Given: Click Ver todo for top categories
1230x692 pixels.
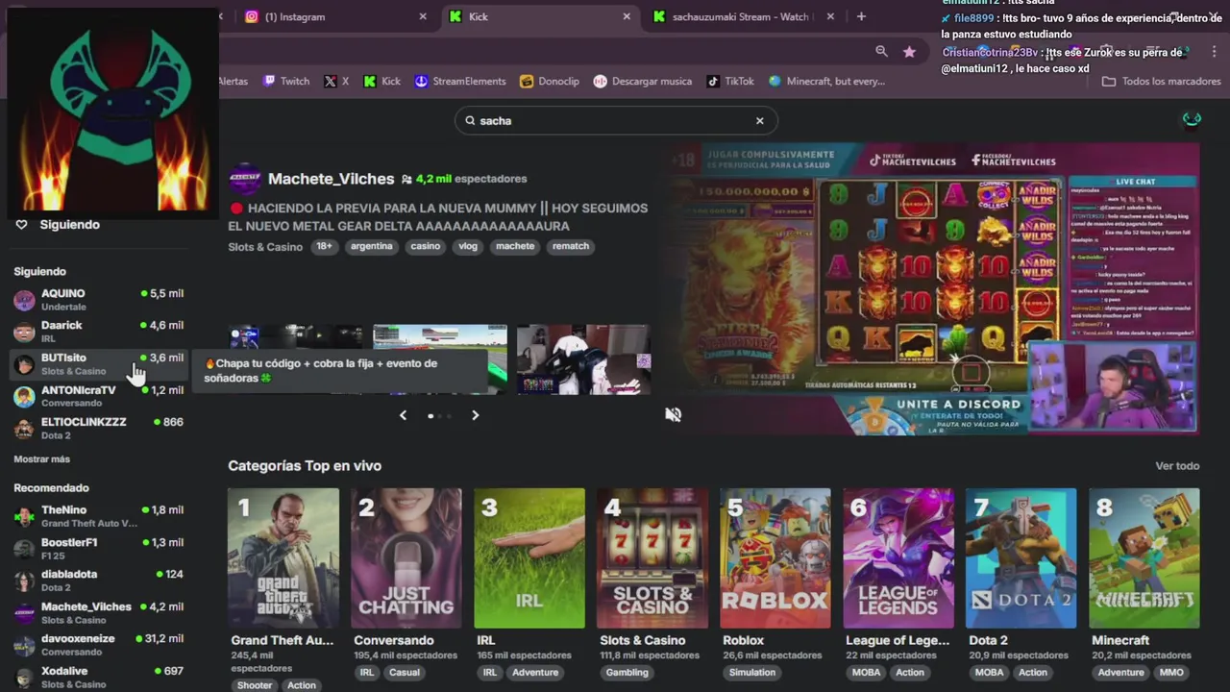Looking at the screenshot, I should 1177,466.
